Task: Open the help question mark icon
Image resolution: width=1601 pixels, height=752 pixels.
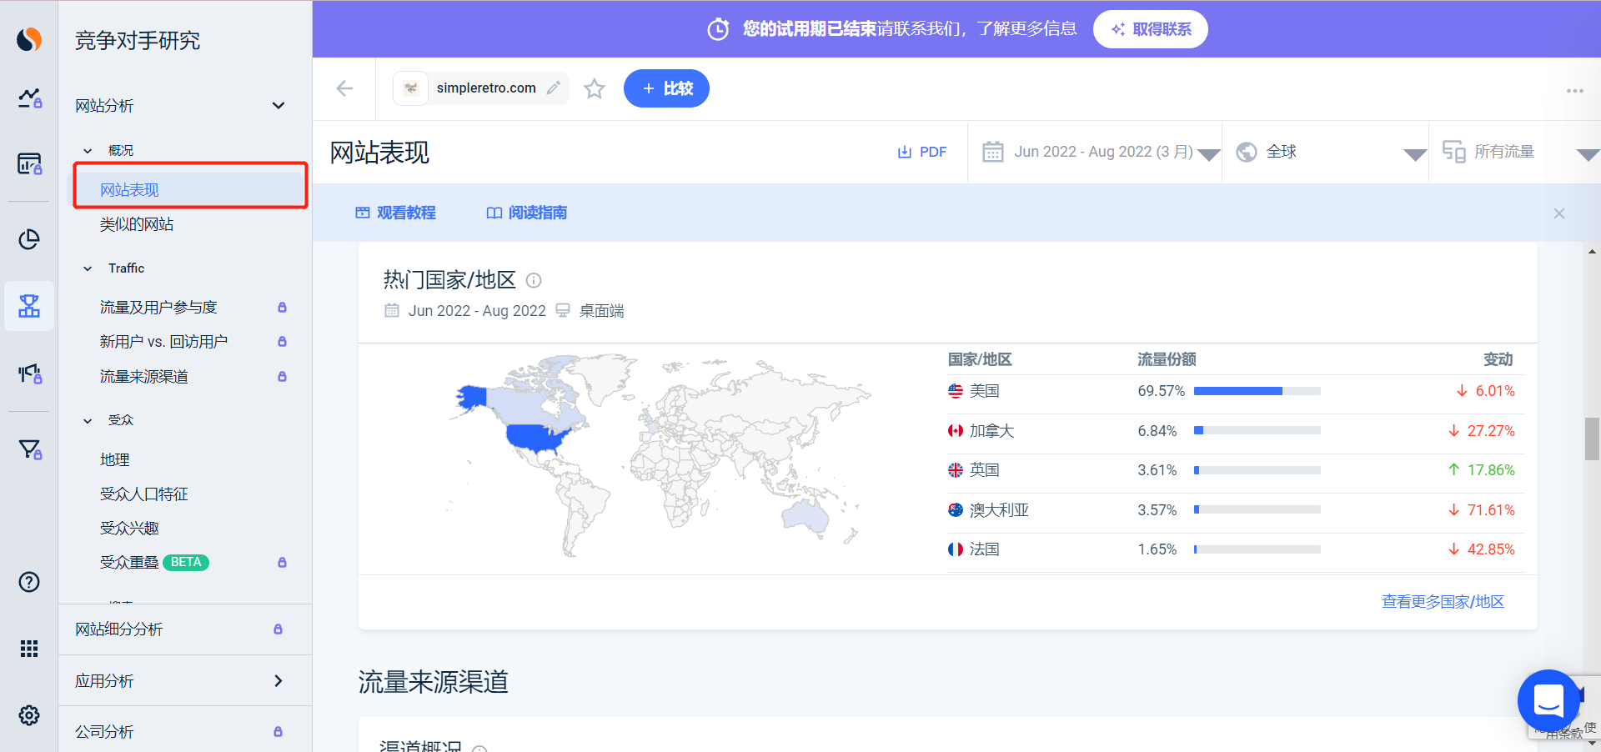Action: pos(28,582)
